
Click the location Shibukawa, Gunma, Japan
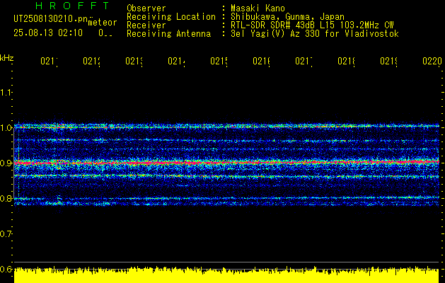(x=287, y=17)
